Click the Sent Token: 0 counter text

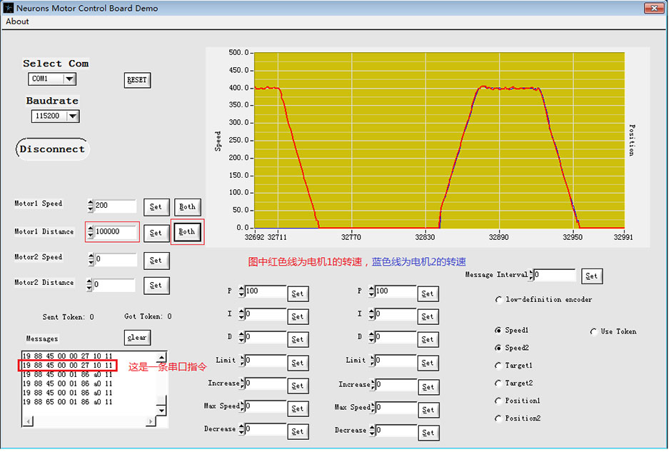point(68,317)
